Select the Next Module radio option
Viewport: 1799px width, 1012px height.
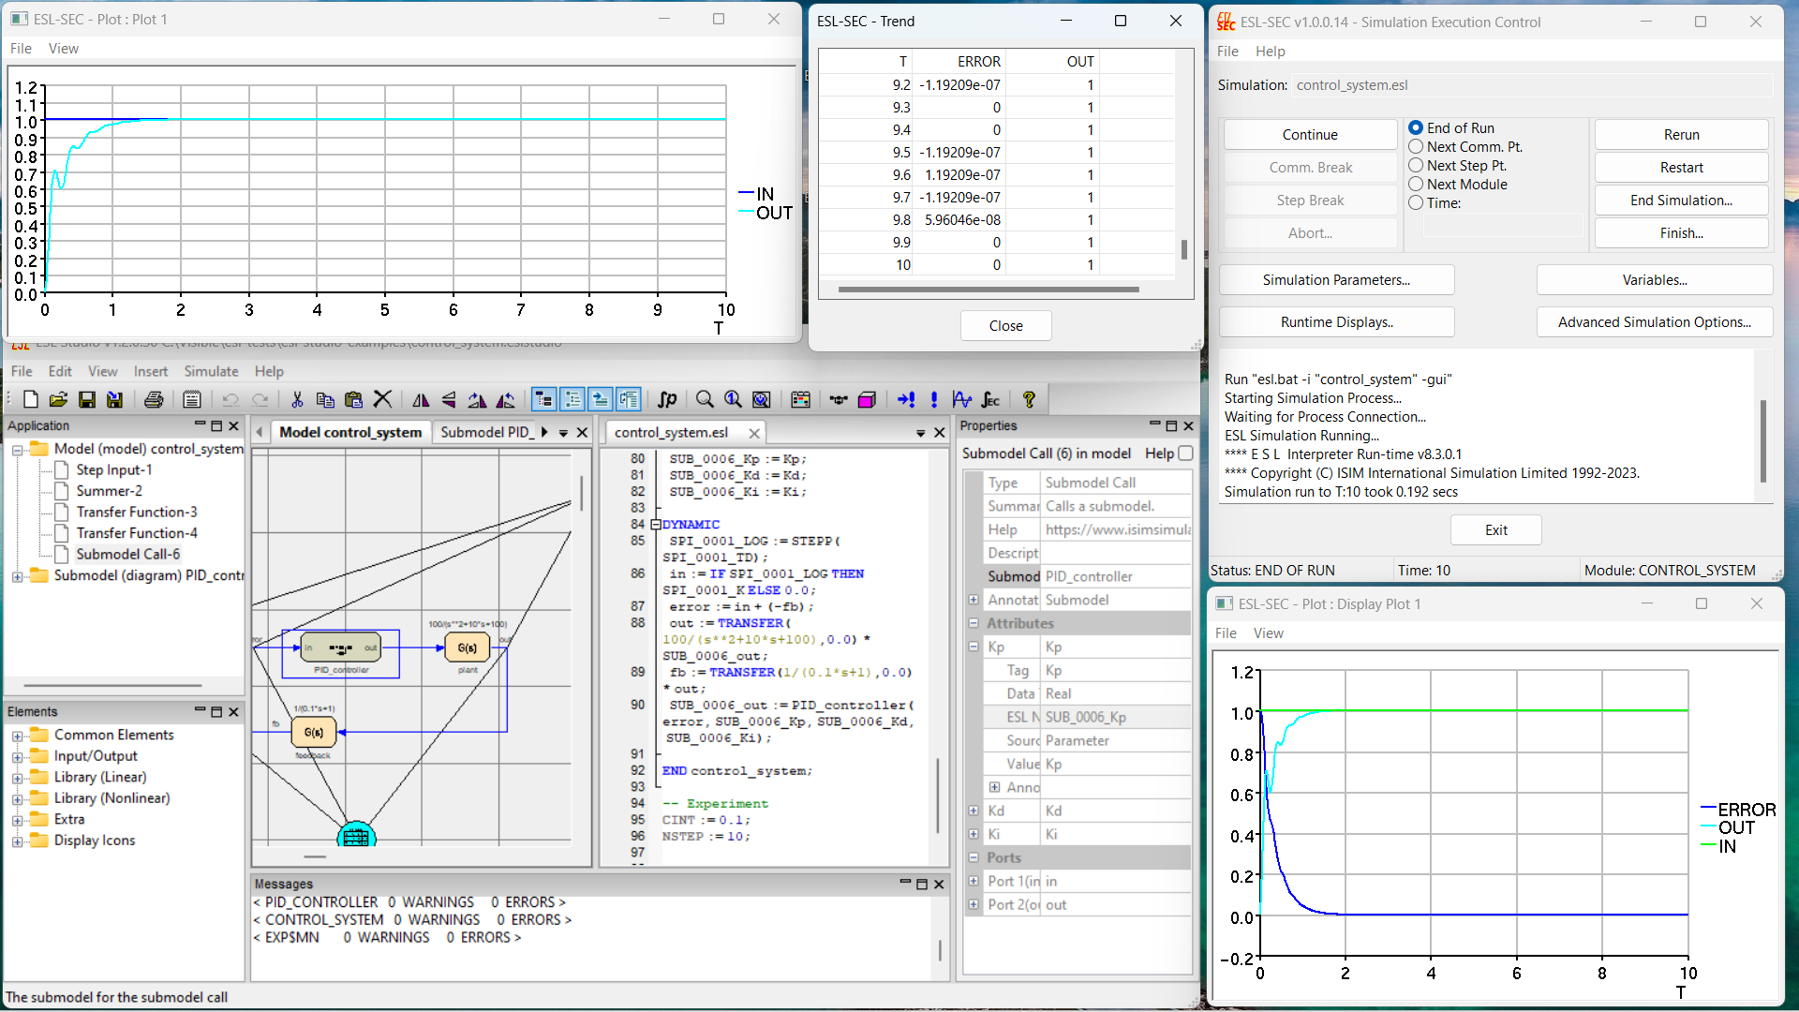pos(1416,185)
